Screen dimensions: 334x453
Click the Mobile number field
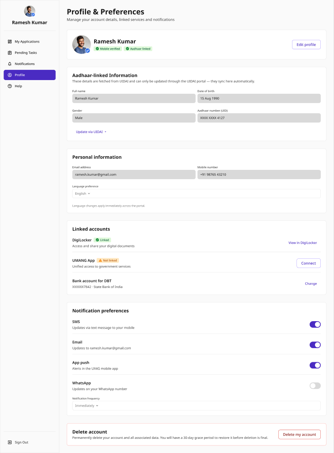click(259, 174)
